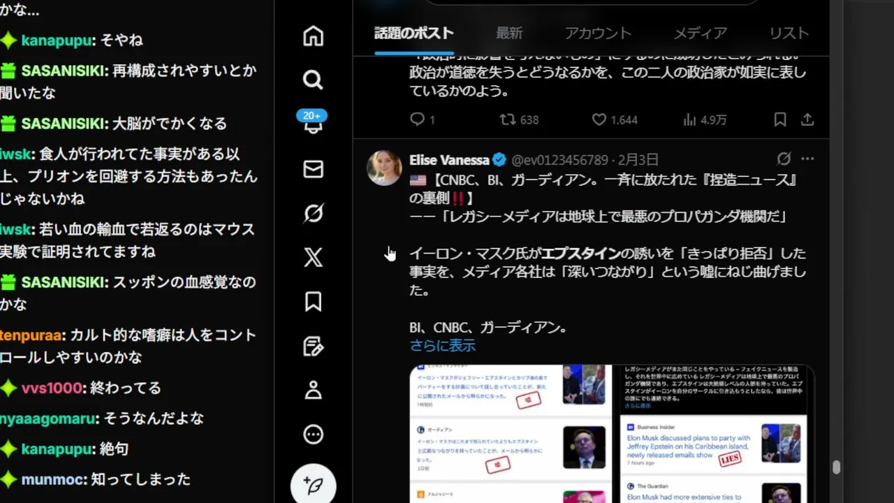Viewport: 894px width, 503px height.
Task: Click kanapupu's message 絶句
Action: [114, 449]
